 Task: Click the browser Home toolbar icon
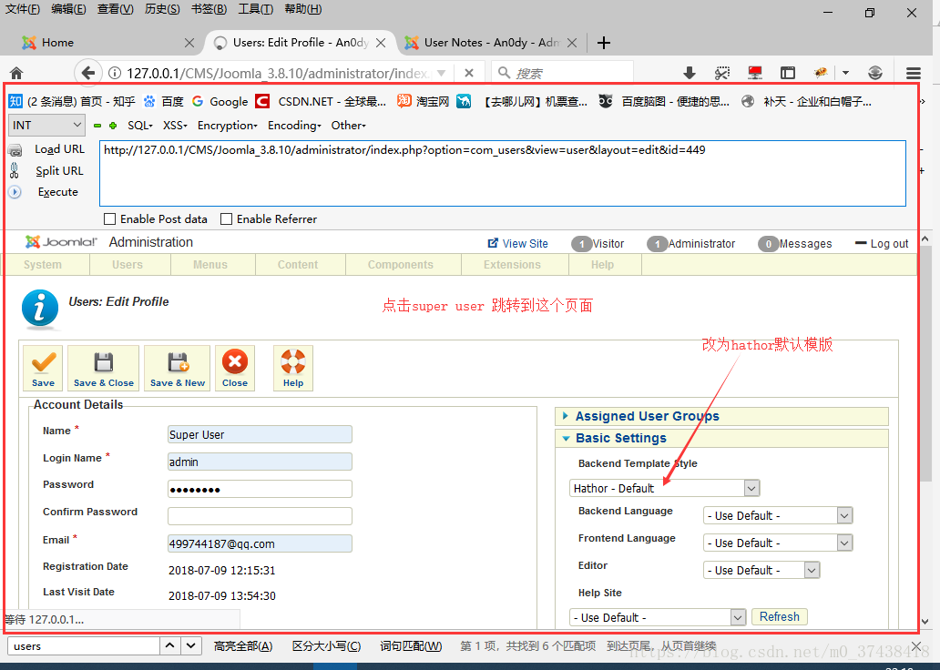pyautogui.click(x=16, y=73)
